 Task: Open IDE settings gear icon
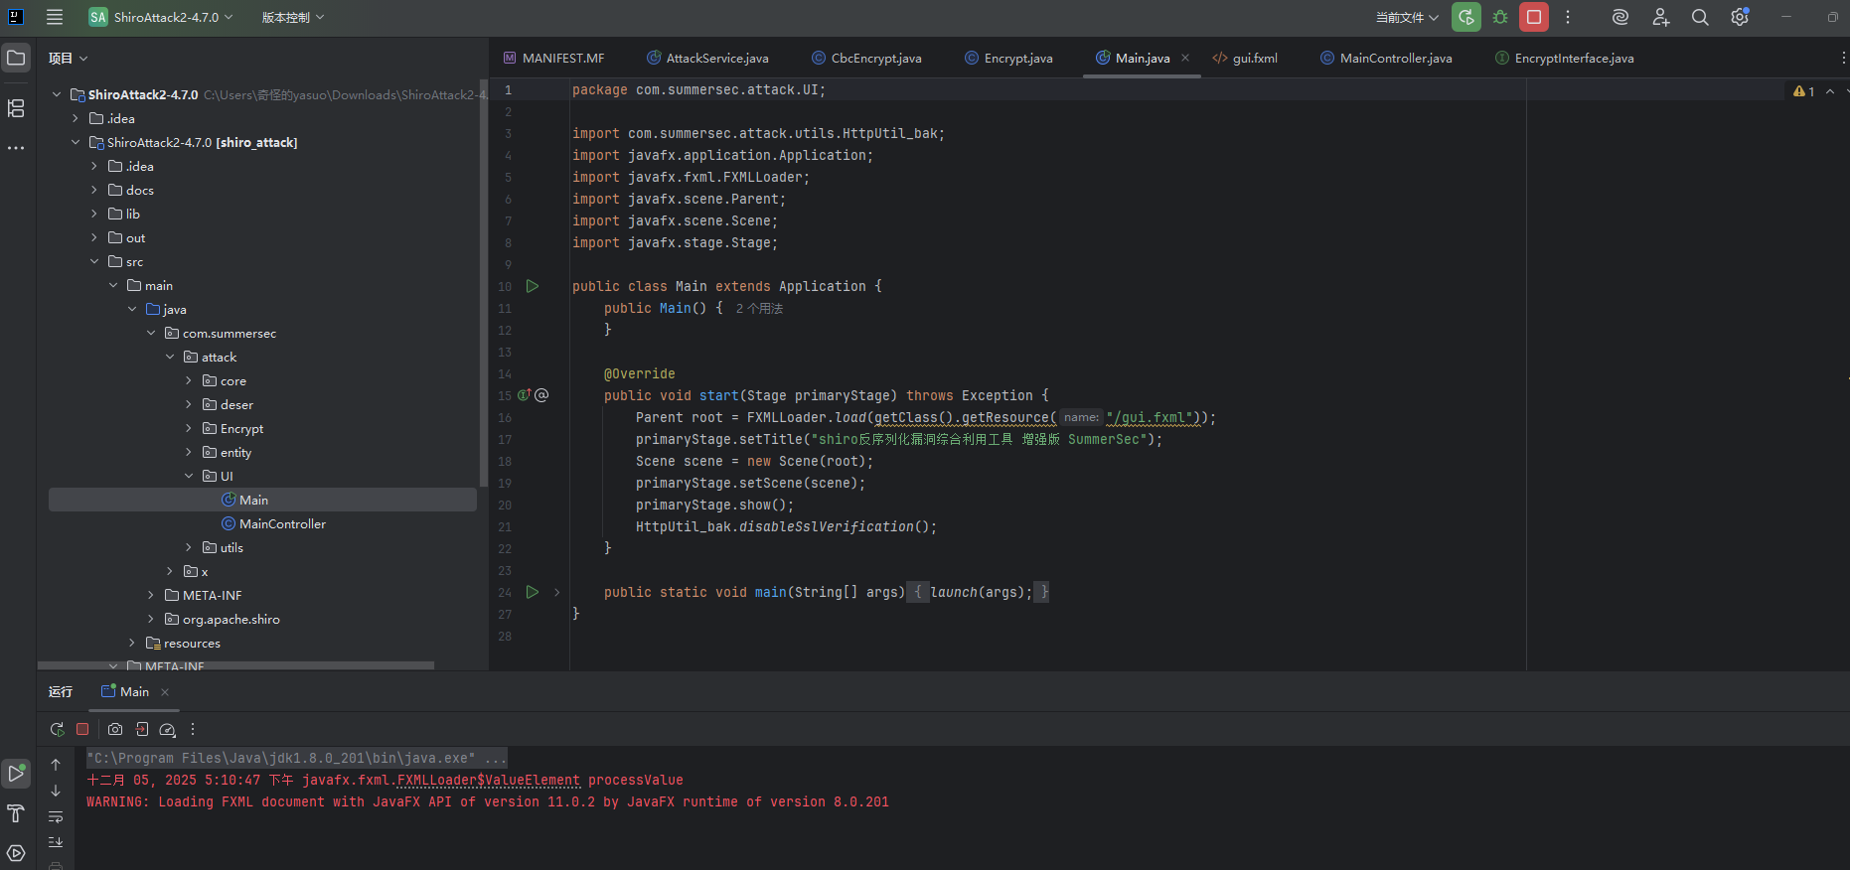point(1739,17)
